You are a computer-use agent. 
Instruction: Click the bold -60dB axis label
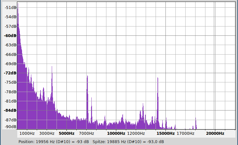[x=10, y=36]
